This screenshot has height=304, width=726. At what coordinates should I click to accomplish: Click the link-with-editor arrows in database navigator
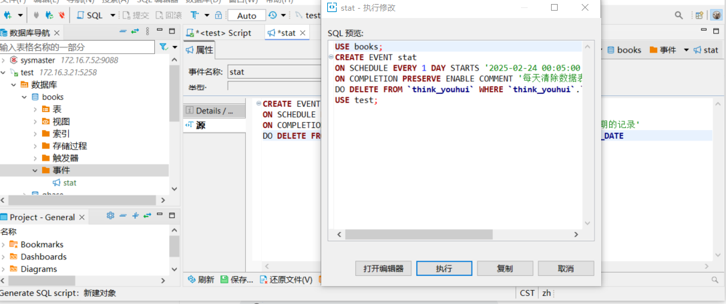click(135, 31)
